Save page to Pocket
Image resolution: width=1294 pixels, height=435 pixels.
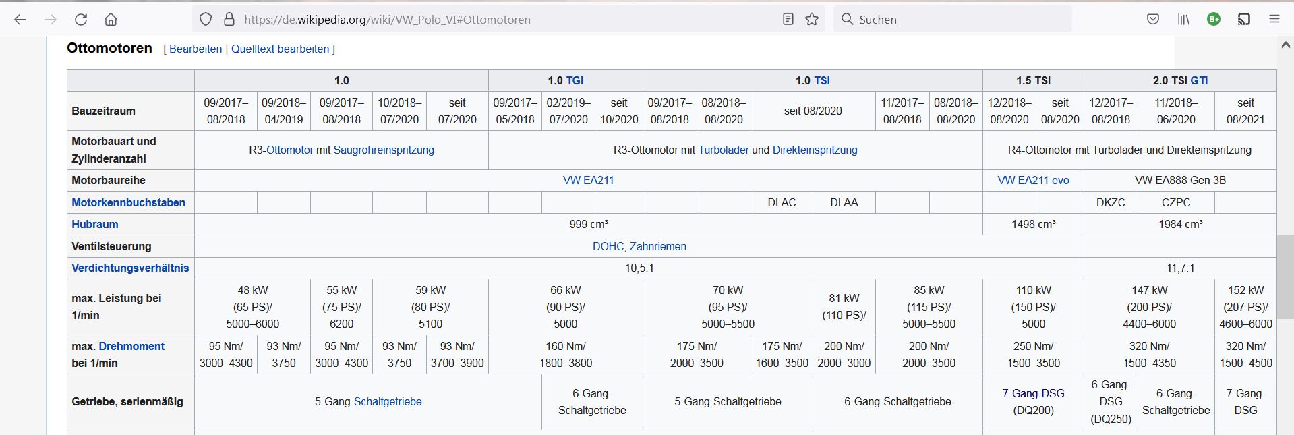point(1153,20)
